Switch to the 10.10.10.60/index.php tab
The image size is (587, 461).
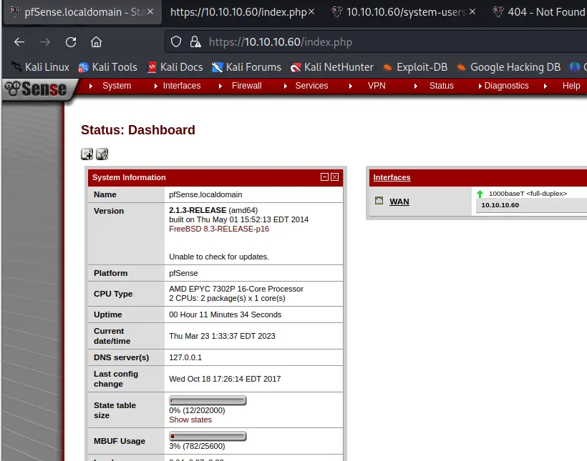(238, 12)
